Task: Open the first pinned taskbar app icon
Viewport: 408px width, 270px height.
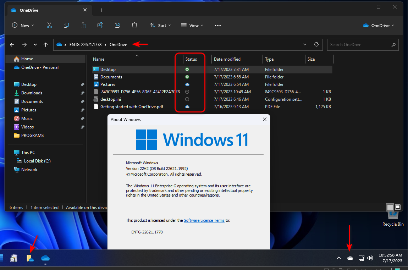Action: tap(13, 258)
